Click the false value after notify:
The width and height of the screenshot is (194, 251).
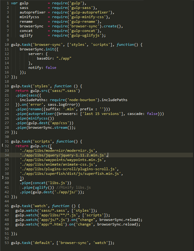[51, 68]
